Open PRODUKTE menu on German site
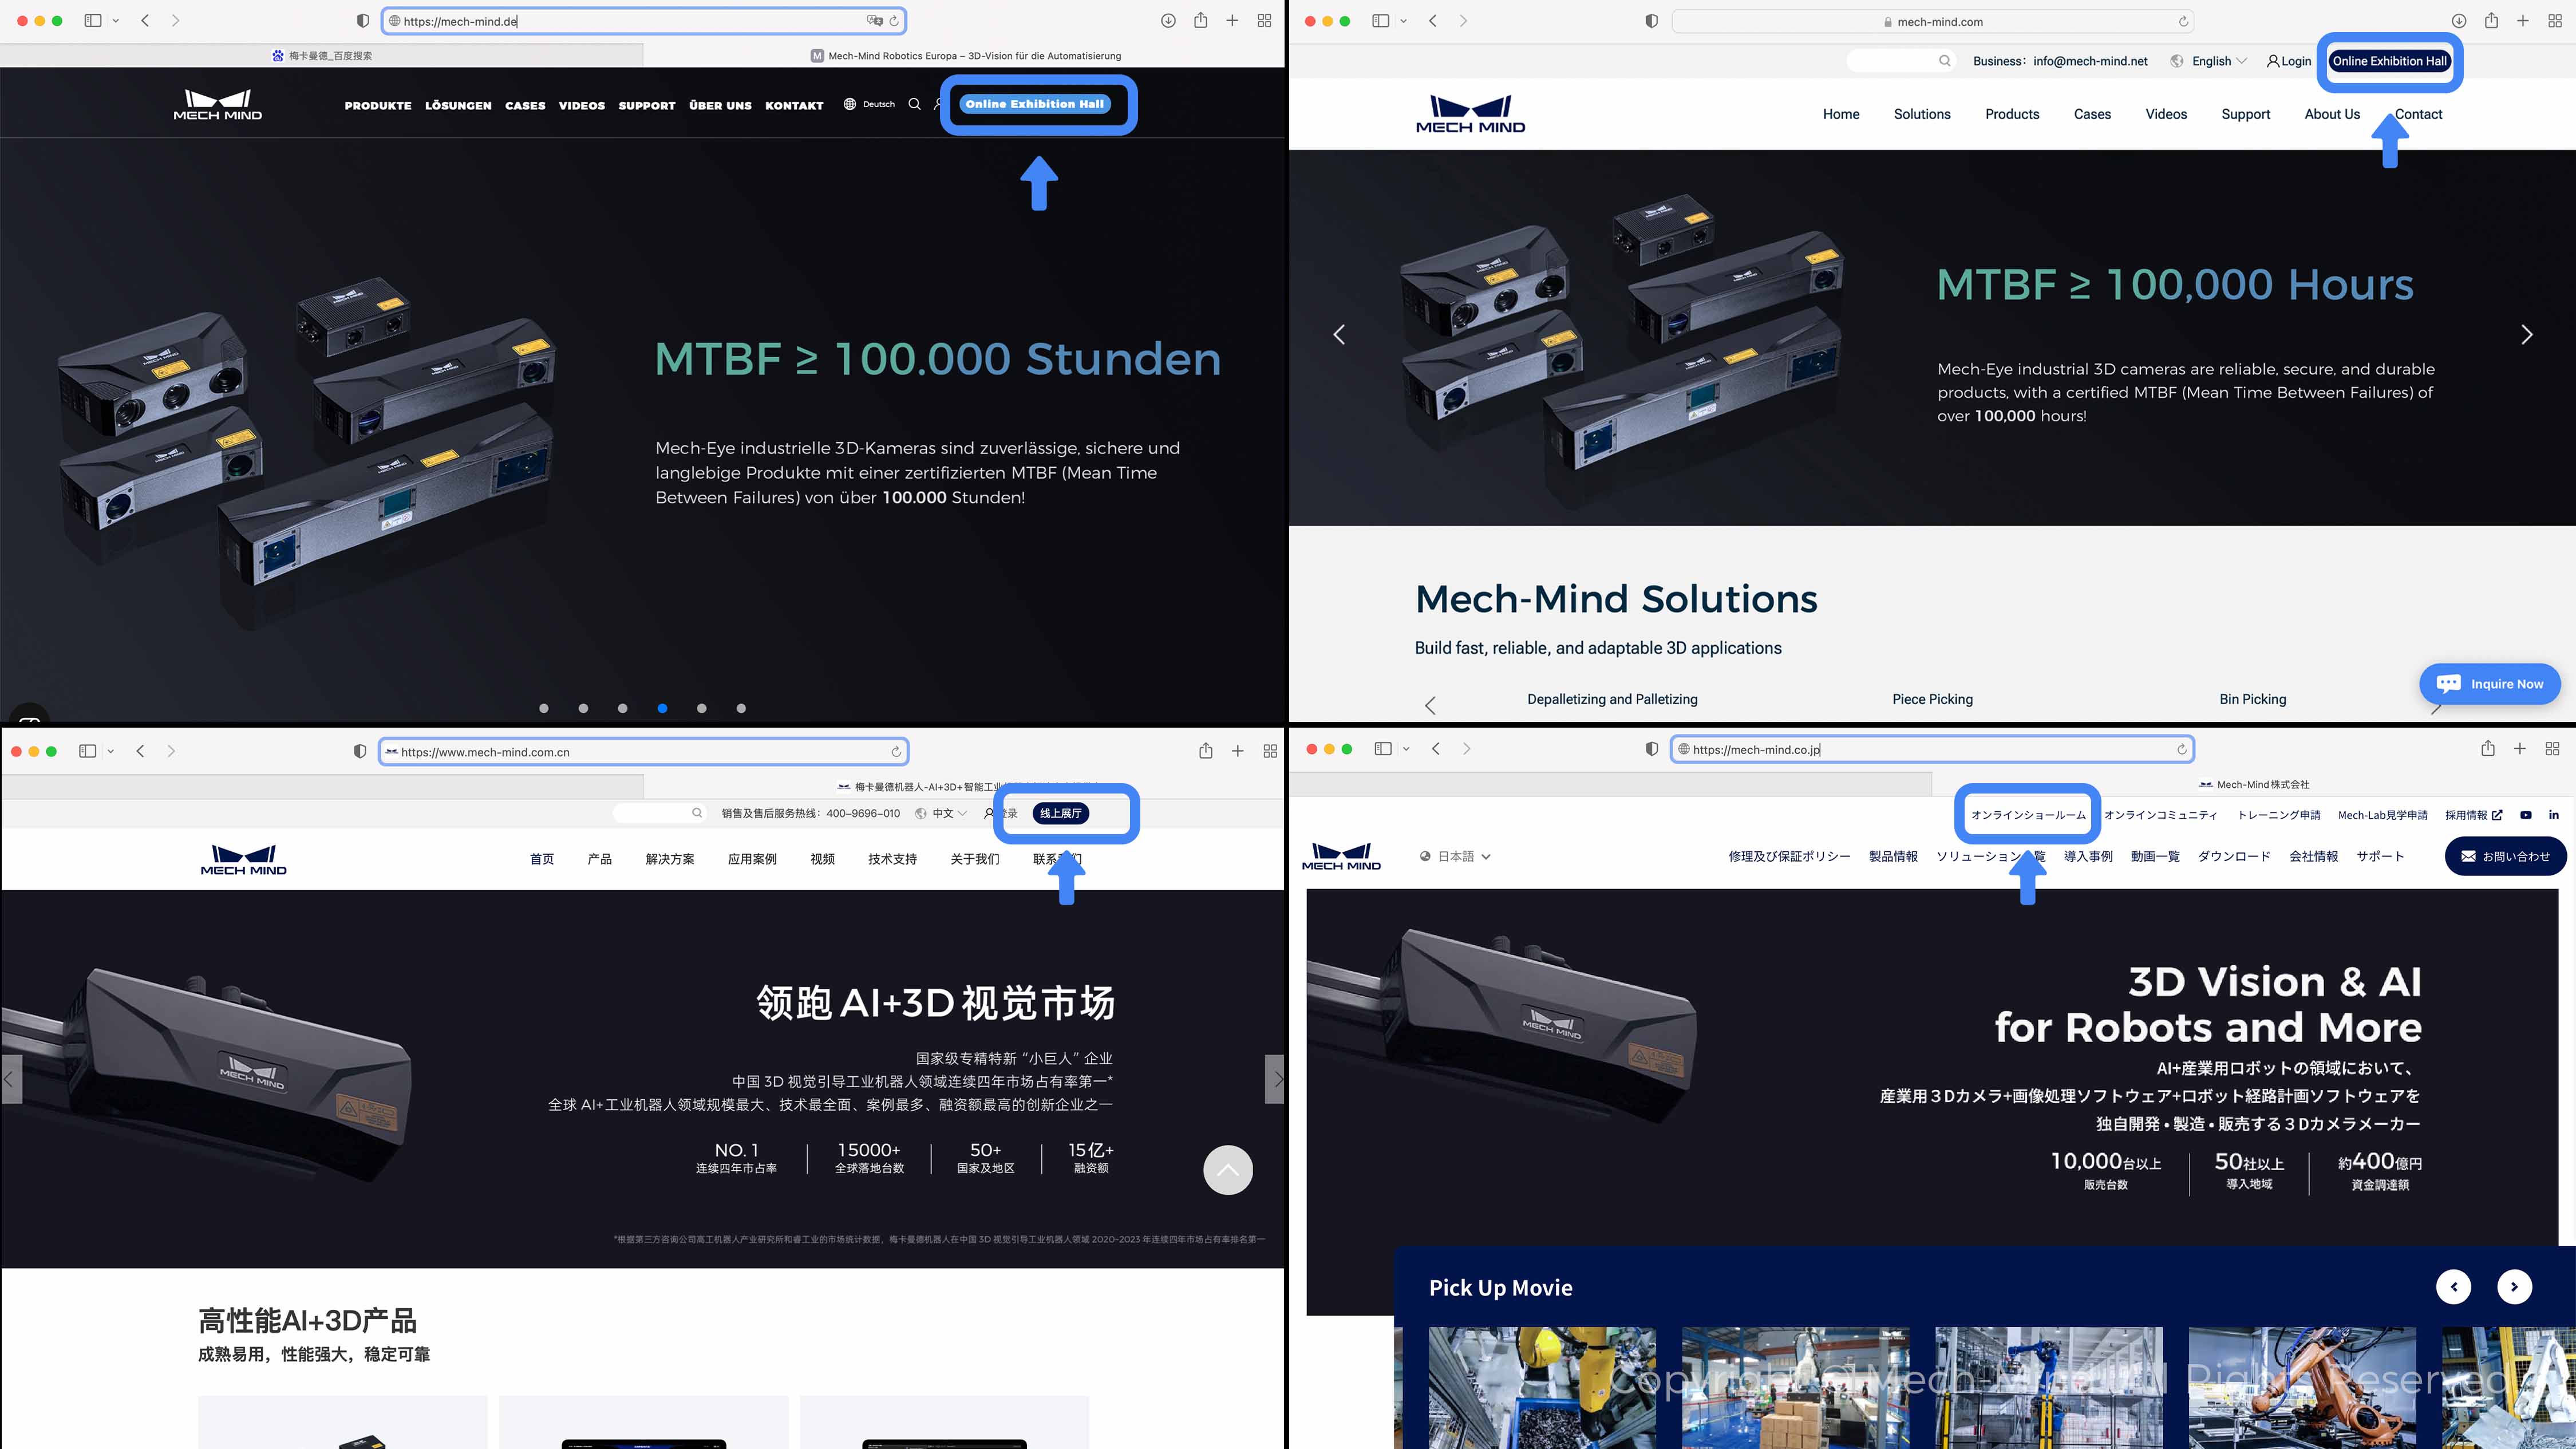 (378, 105)
